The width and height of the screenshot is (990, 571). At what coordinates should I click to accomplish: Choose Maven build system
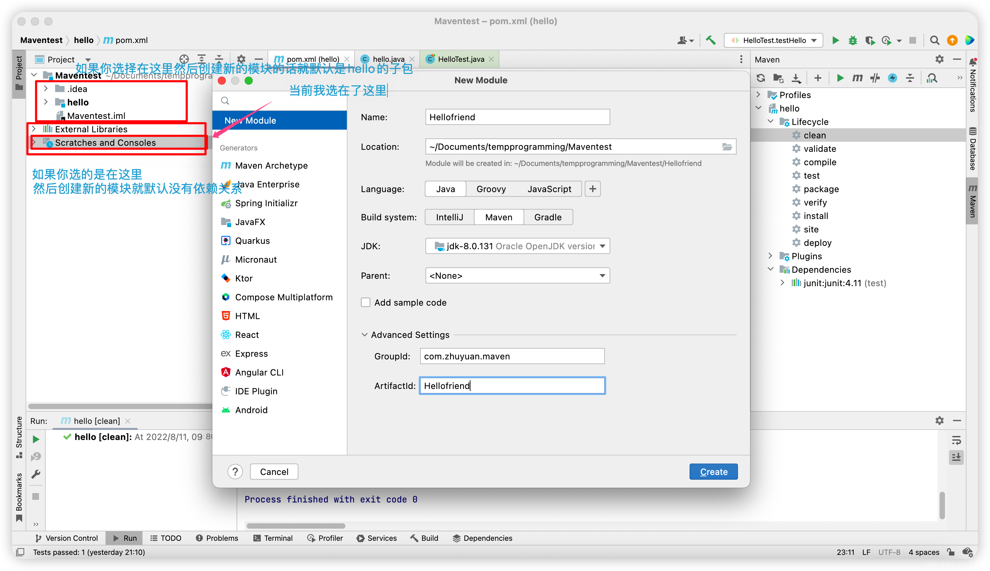(x=499, y=217)
